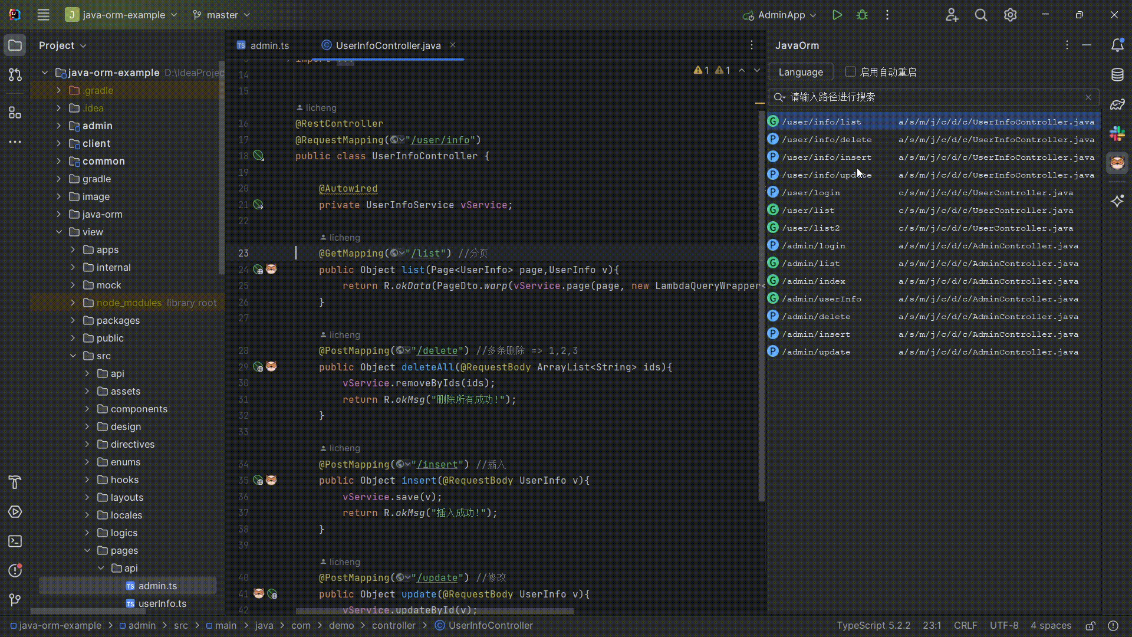Click the Language button in JavaOrm panel
Image resolution: width=1132 pixels, height=637 pixels.
coord(801,71)
